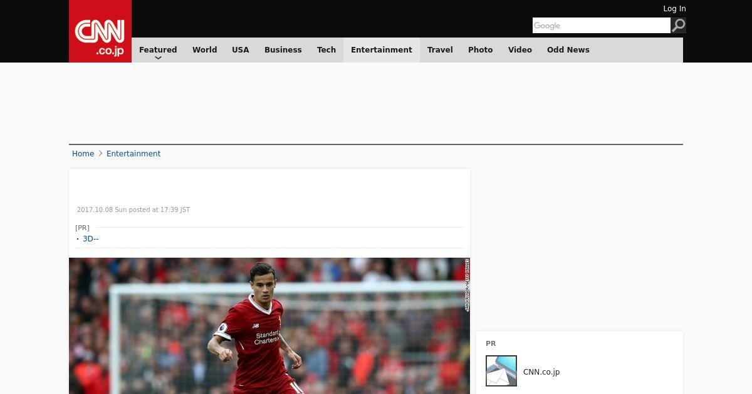Open the 3D-- PR link
Image resolution: width=752 pixels, height=394 pixels.
coord(91,239)
